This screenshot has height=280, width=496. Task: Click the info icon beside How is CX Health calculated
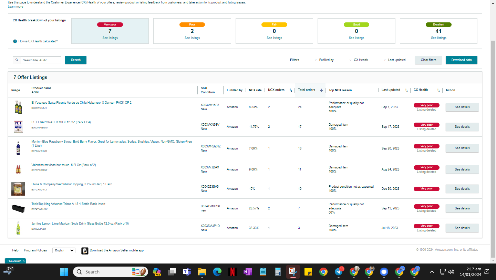click(x=15, y=41)
